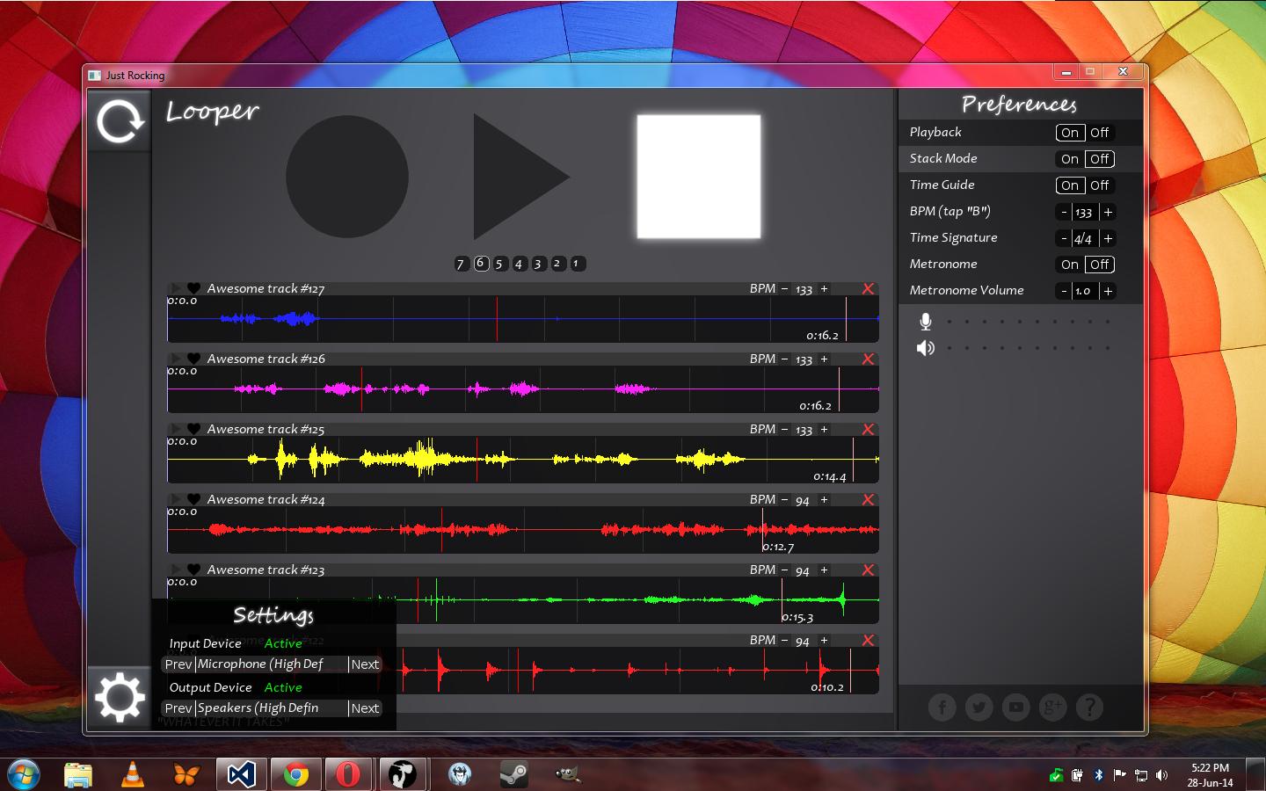Increase BPM of Awesome track #124
The height and width of the screenshot is (791, 1266).
point(824,499)
